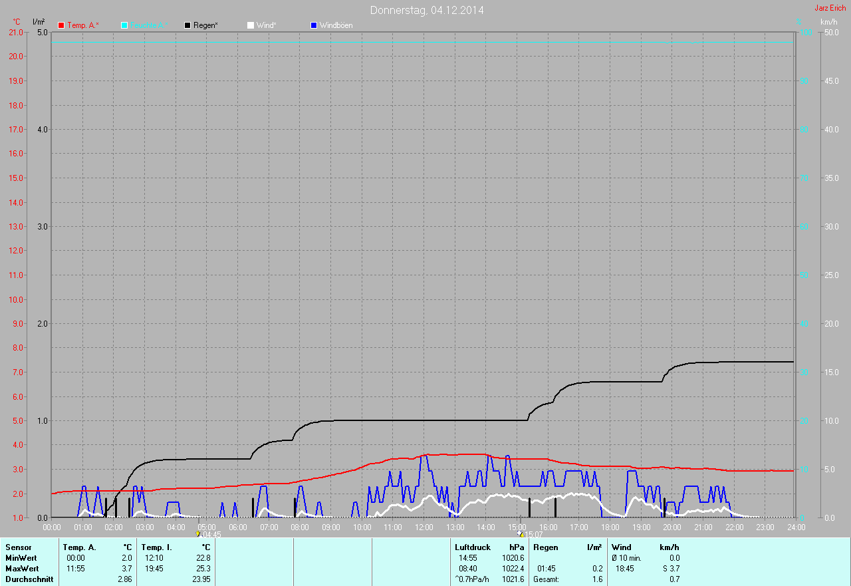851x586 pixels.
Task: Click the Sensor header cell
Action: coord(18,547)
